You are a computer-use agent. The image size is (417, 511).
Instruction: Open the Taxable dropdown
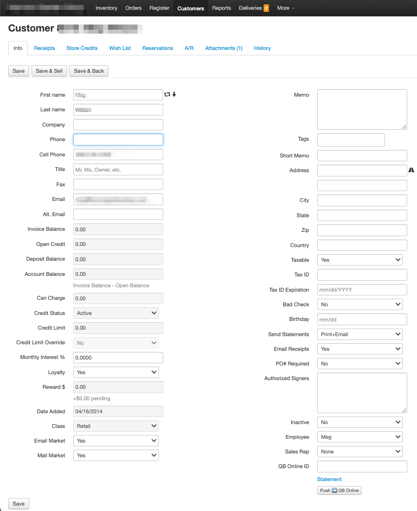[360, 260]
